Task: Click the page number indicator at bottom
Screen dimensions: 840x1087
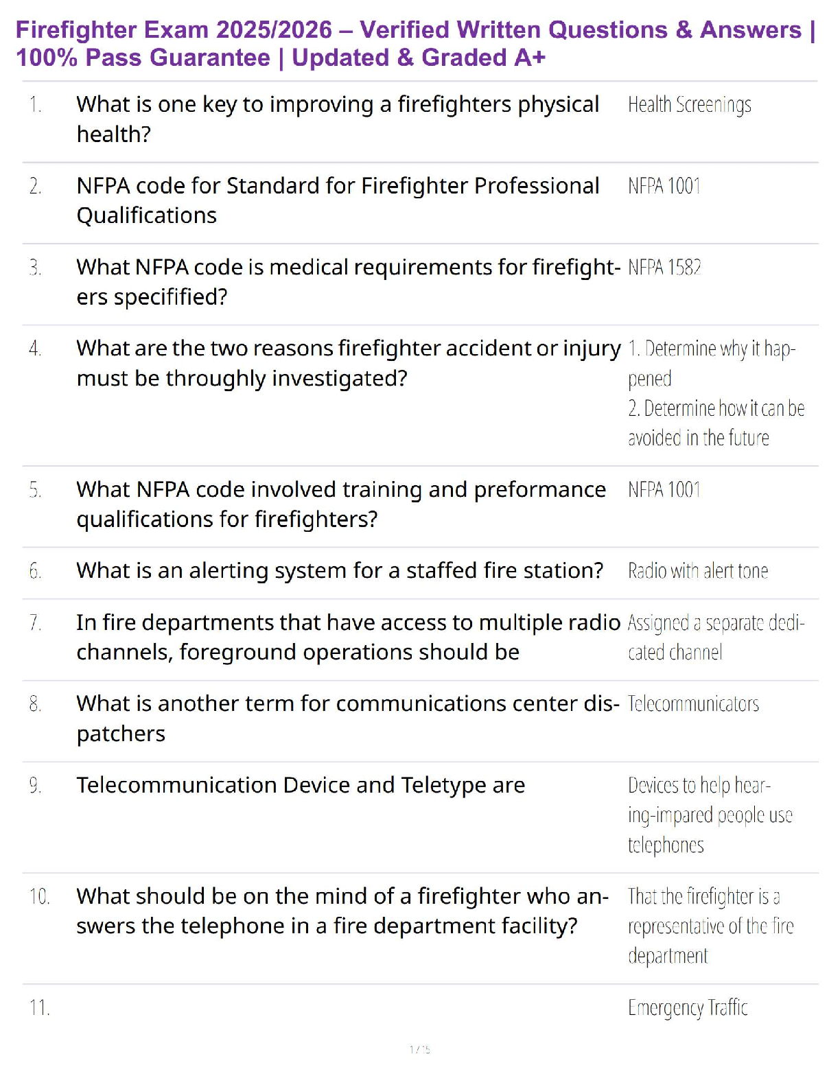Action: tap(419, 1049)
